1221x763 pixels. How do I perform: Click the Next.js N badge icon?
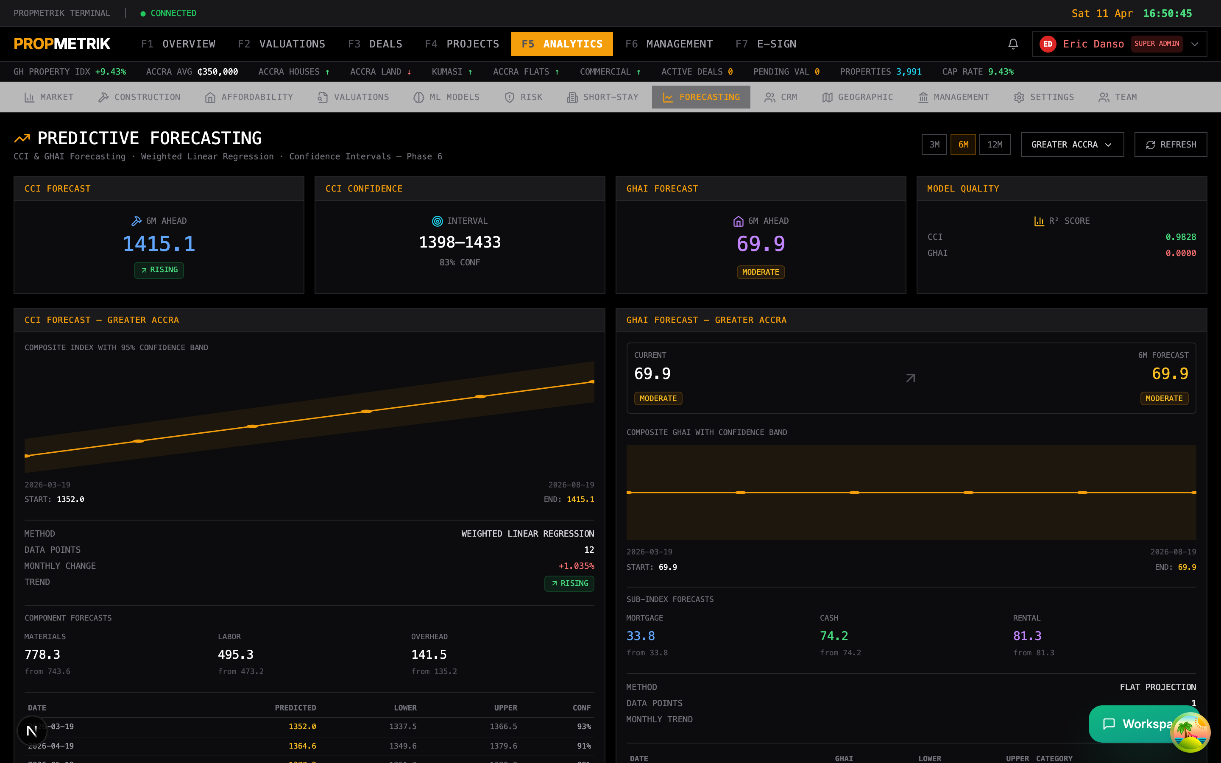pos(32,730)
